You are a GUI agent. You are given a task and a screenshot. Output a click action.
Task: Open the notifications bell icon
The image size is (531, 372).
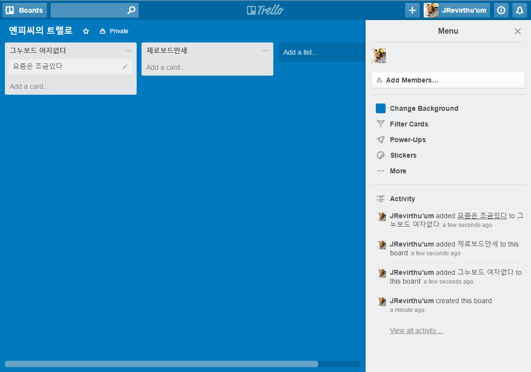click(x=520, y=10)
